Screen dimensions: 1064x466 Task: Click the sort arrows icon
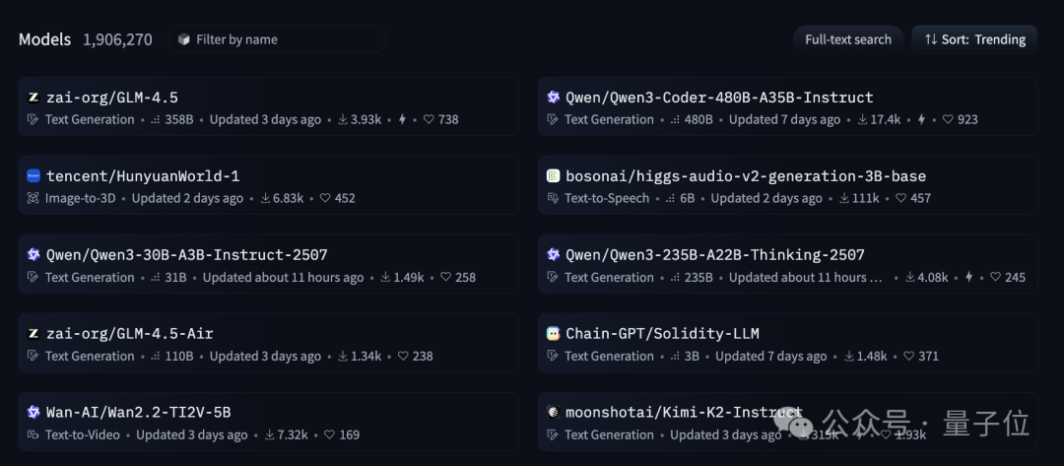click(930, 39)
